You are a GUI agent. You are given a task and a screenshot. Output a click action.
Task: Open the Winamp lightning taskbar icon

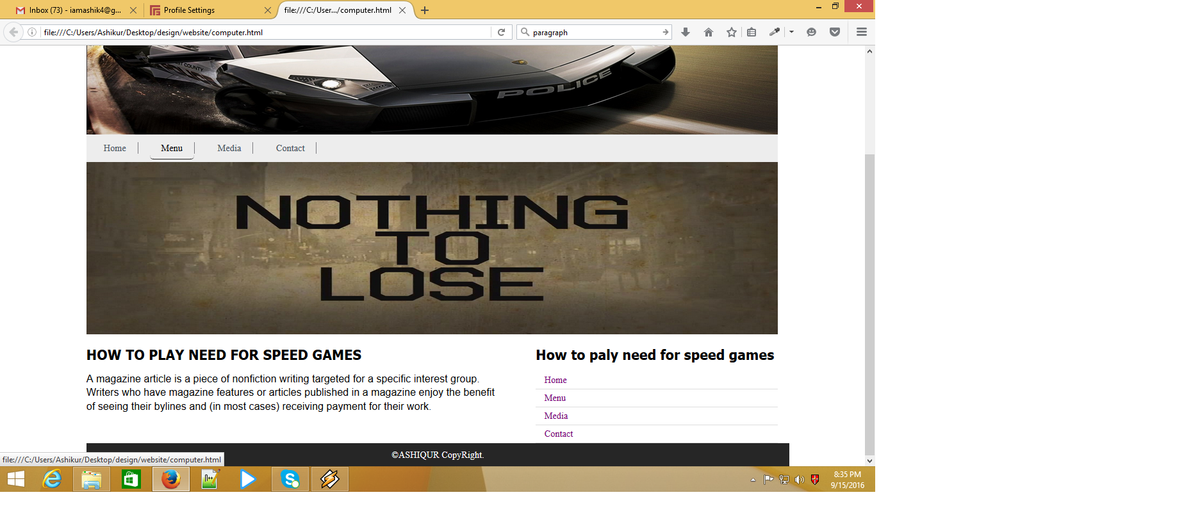330,479
